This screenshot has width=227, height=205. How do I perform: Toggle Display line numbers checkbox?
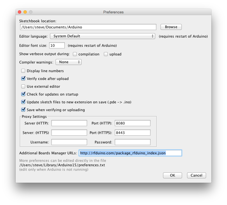23,71
